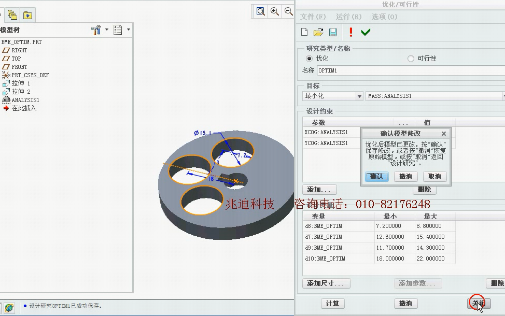The height and width of the screenshot is (316, 505).
Task: Click the 计算 compute button
Action: [332, 304]
